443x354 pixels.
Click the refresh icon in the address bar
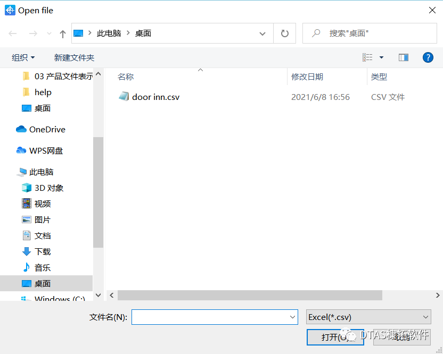pos(284,33)
